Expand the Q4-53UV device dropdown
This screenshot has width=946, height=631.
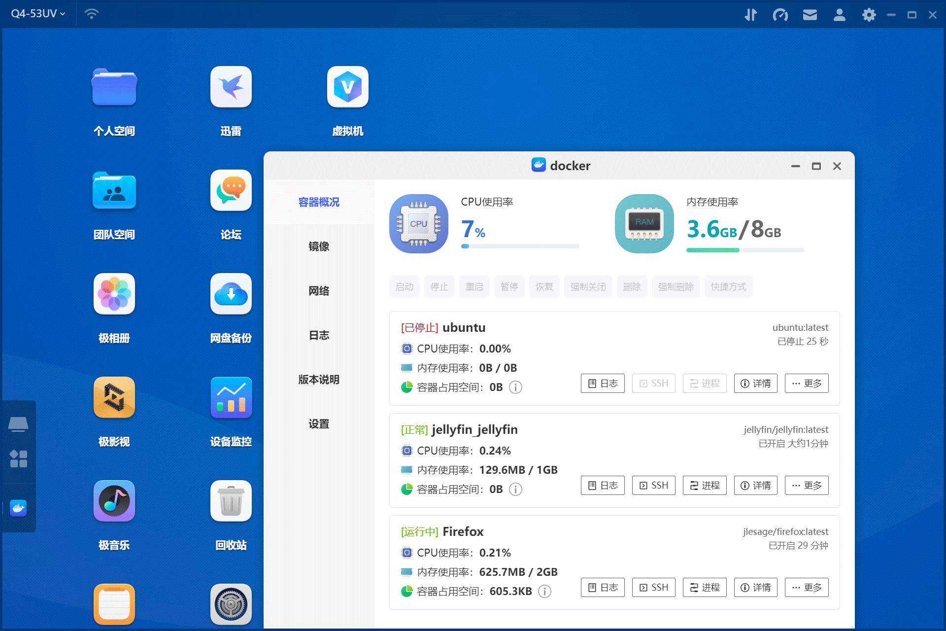(x=38, y=14)
